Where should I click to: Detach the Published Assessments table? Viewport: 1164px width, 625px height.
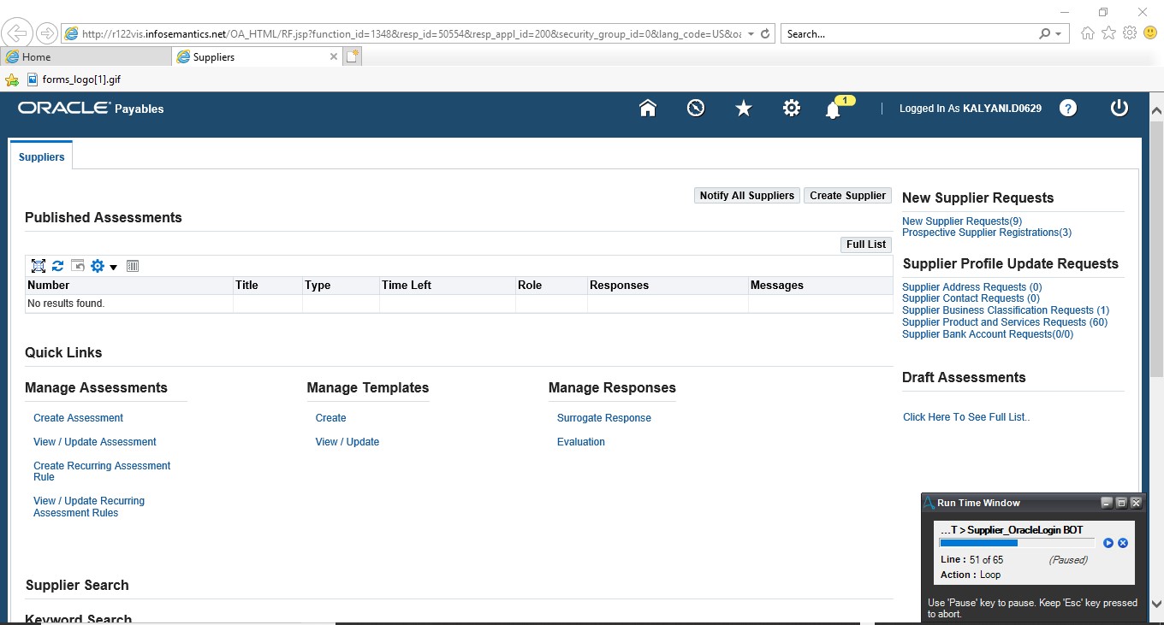coord(39,266)
